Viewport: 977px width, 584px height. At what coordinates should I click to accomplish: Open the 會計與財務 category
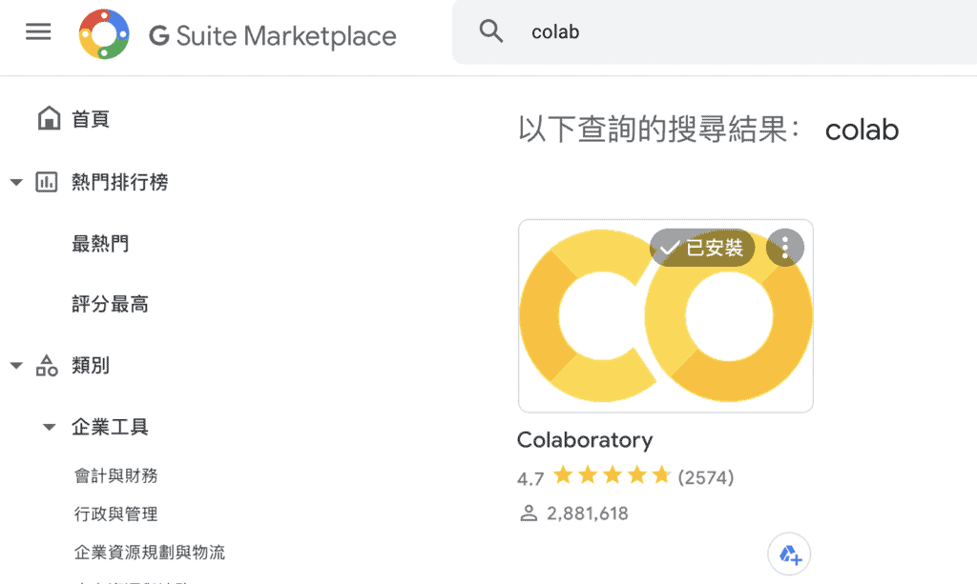(x=115, y=475)
